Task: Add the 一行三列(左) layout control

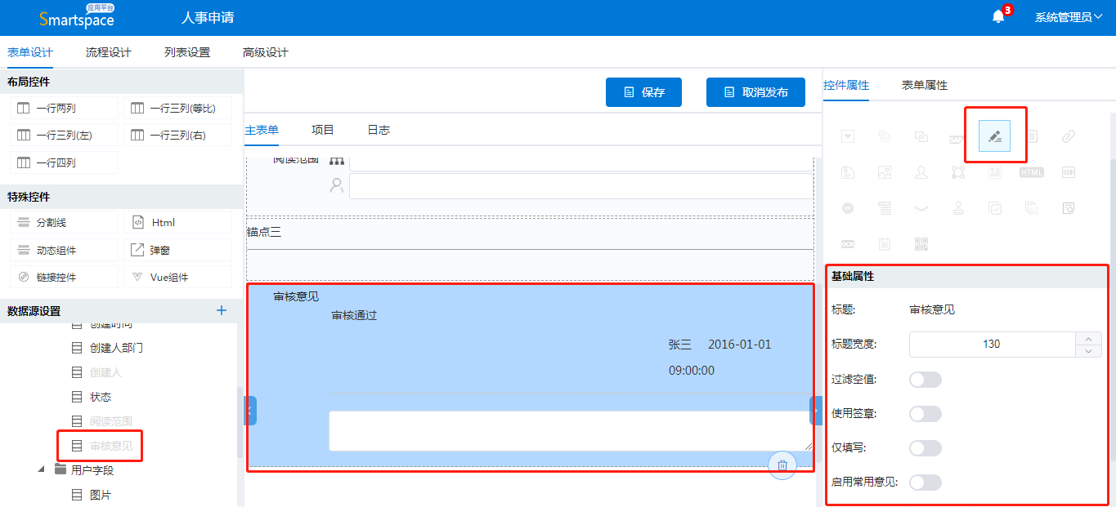Action: tap(65, 135)
